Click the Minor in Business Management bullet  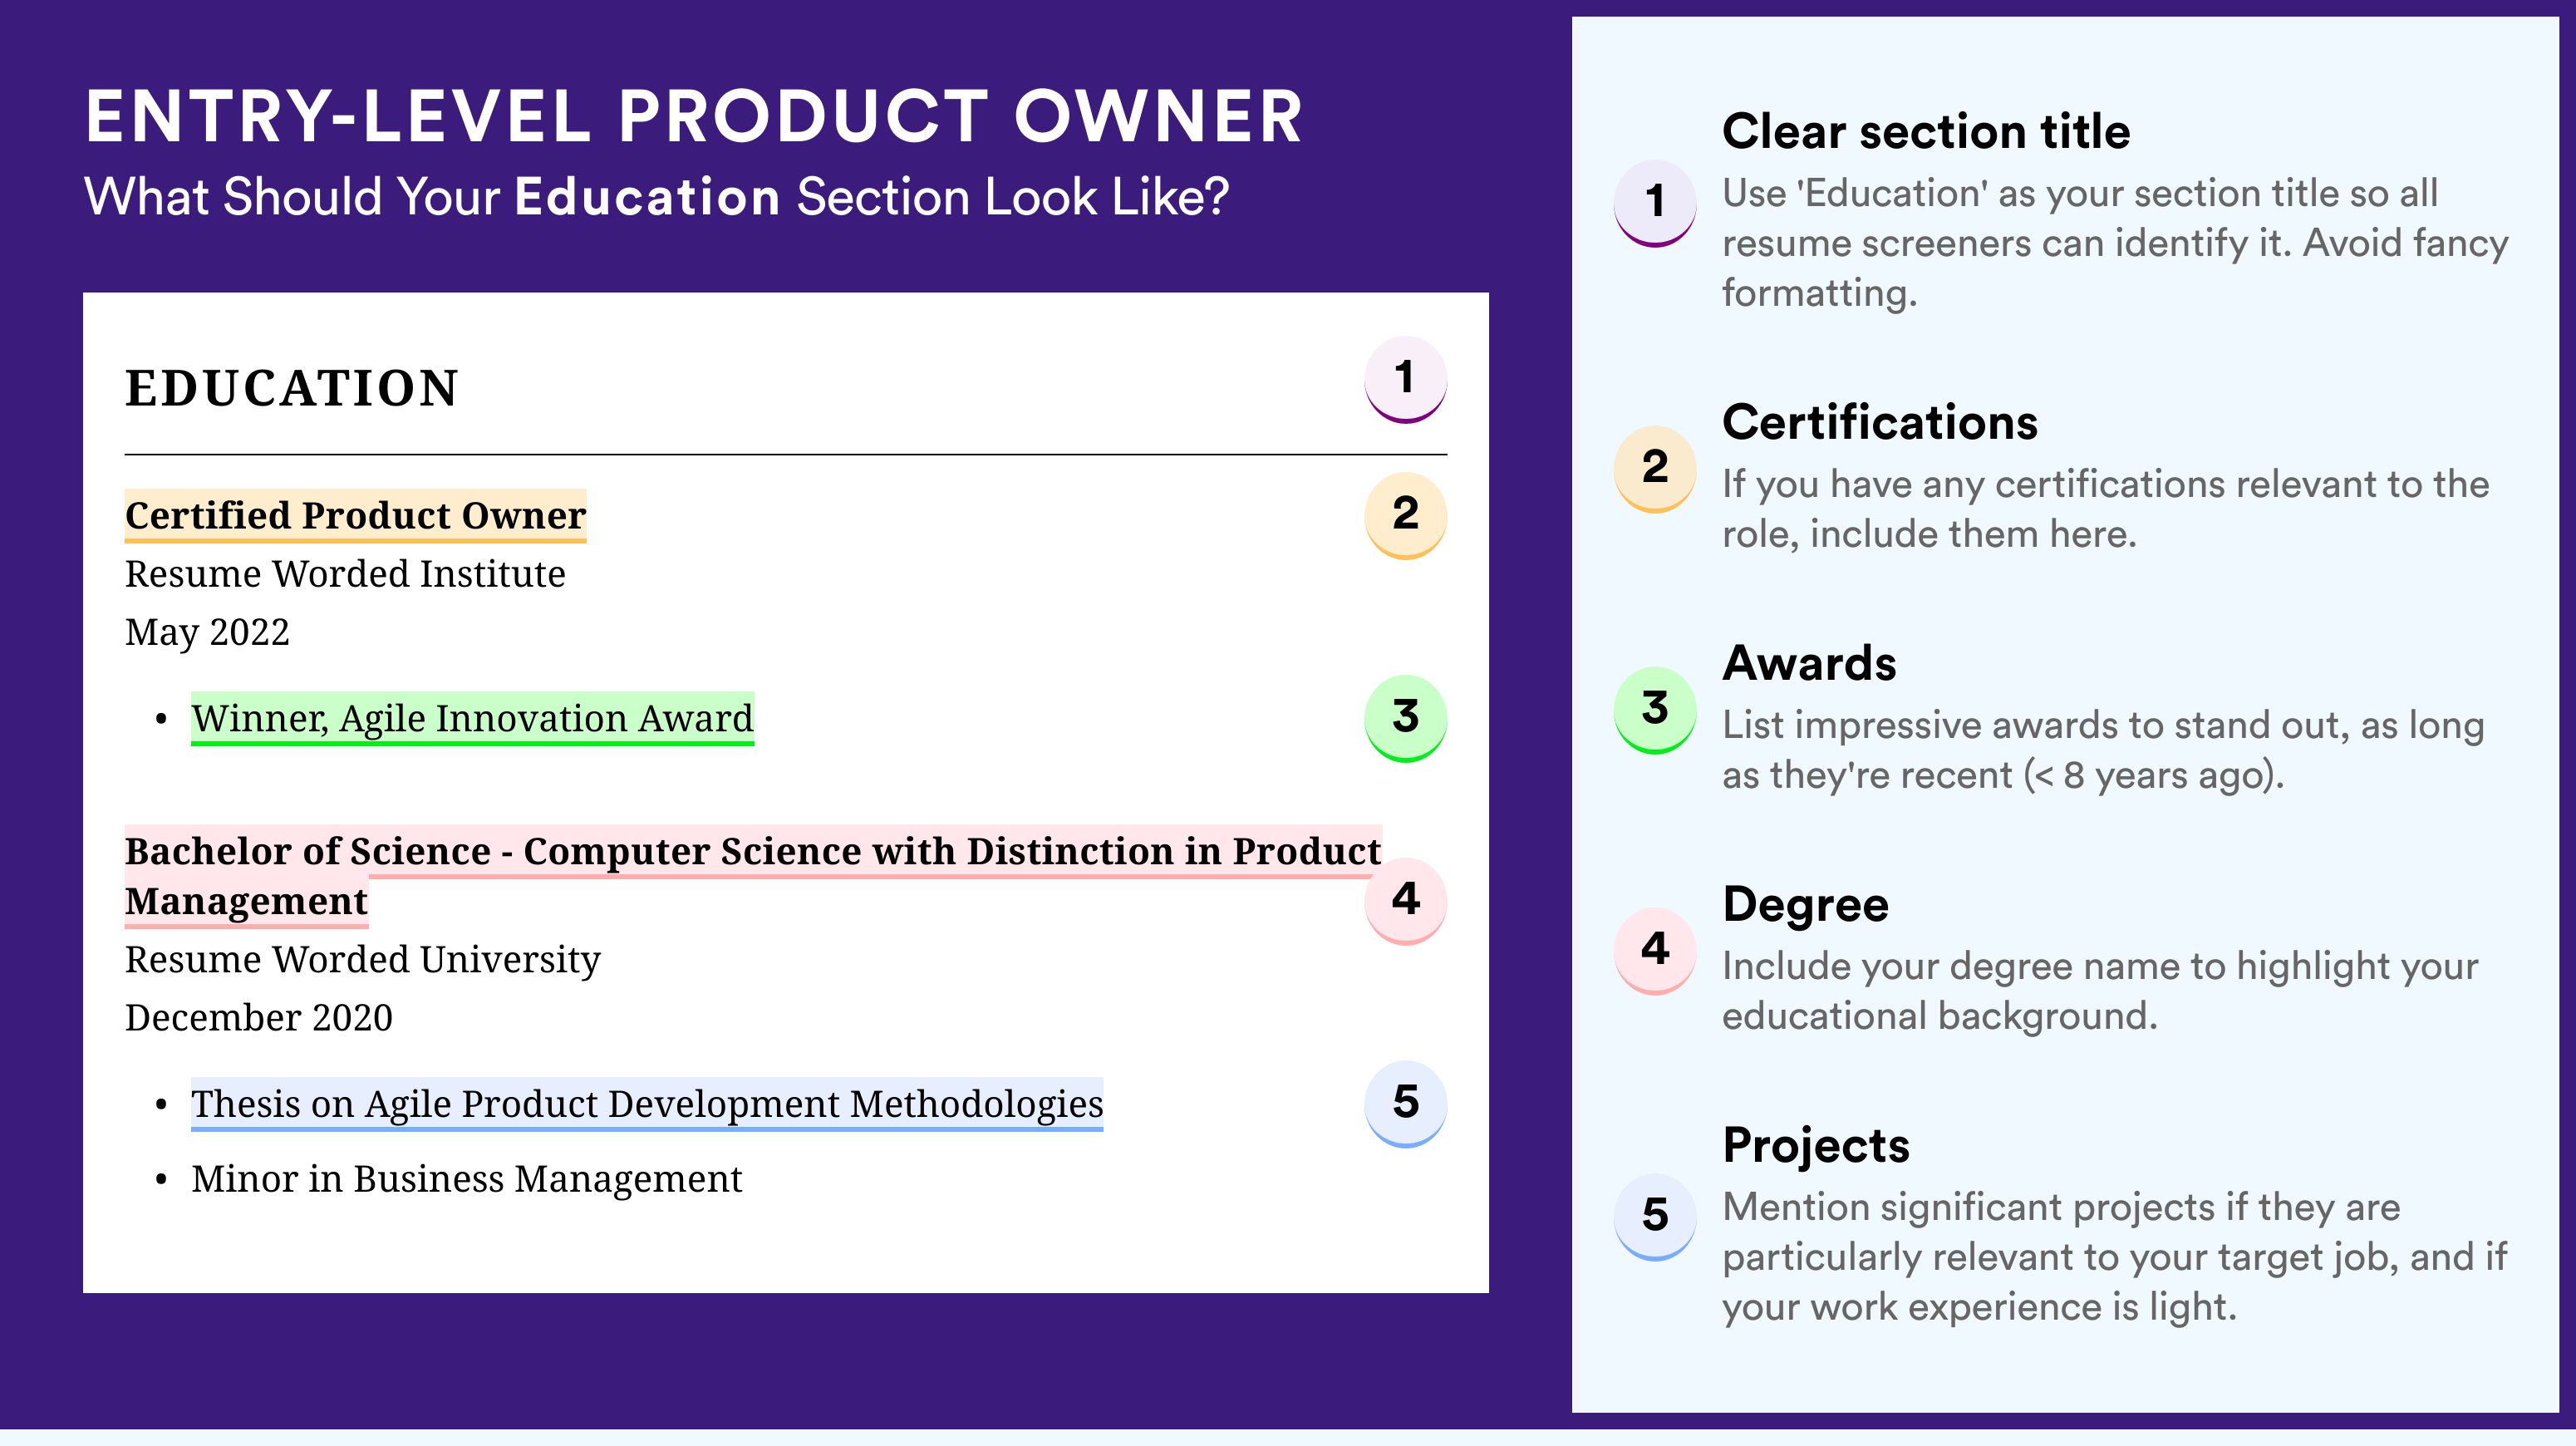466,1179
